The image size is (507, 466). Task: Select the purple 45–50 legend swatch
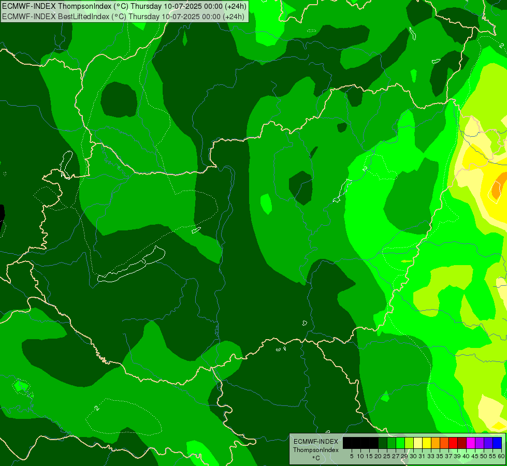[480, 443]
